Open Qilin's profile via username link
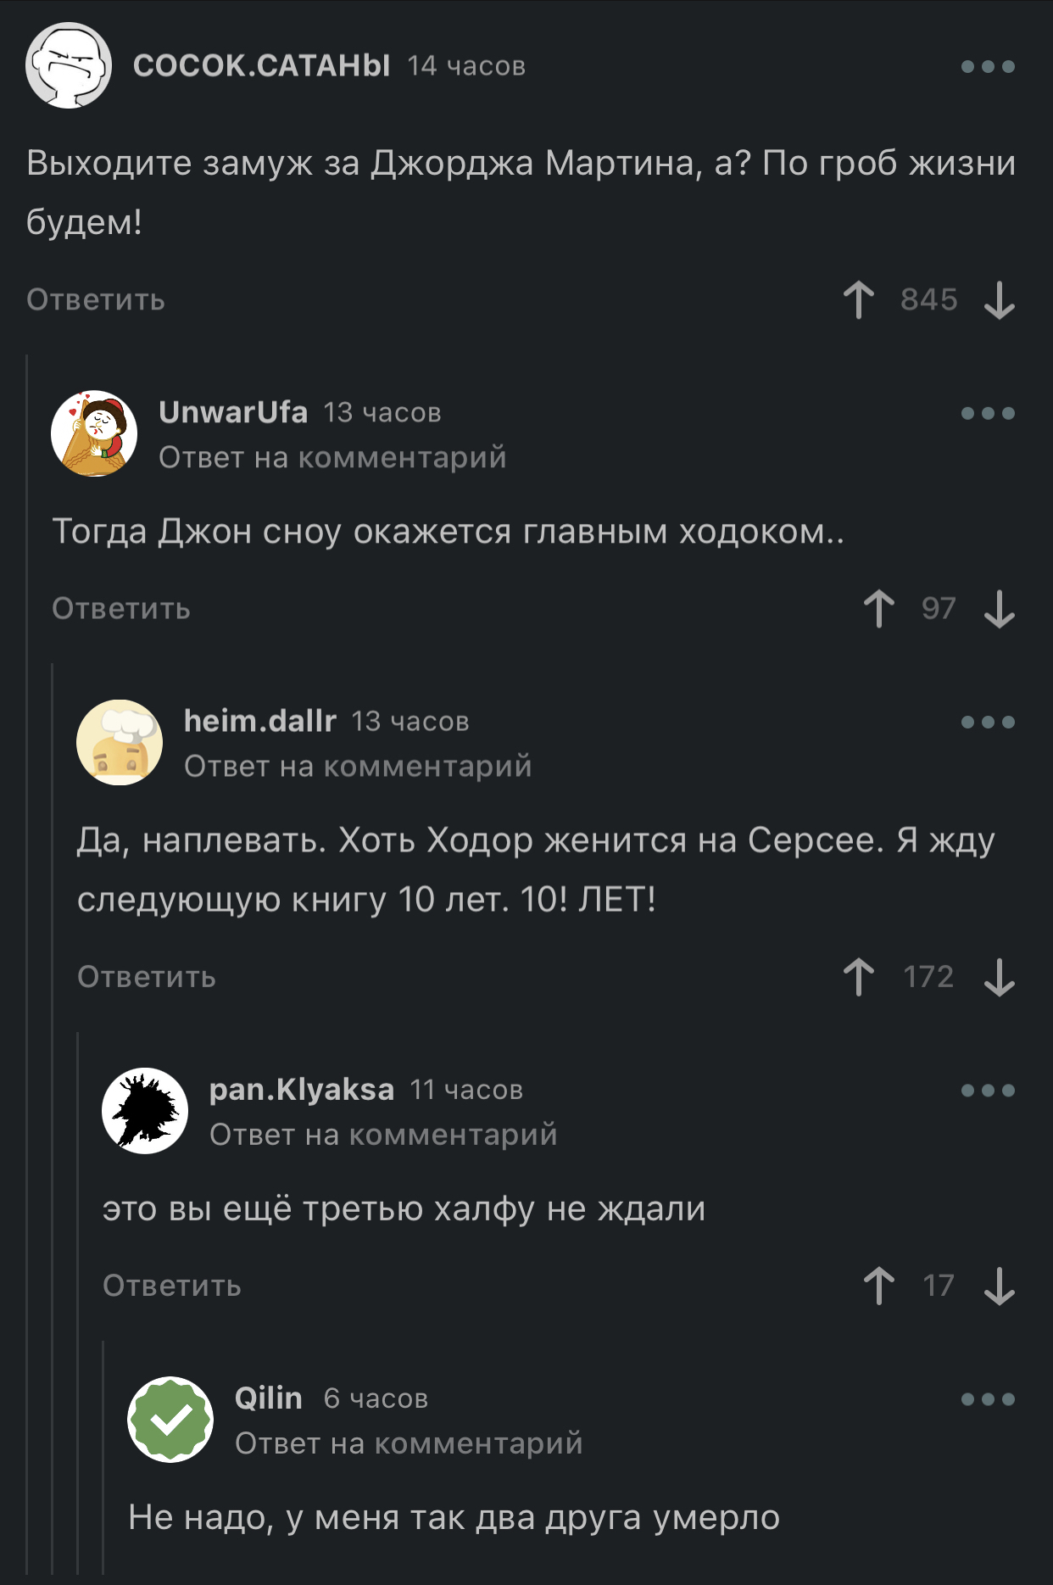The width and height of the screenshot is (1053, 1585). pyautogui.click(x=268, y=1398)
